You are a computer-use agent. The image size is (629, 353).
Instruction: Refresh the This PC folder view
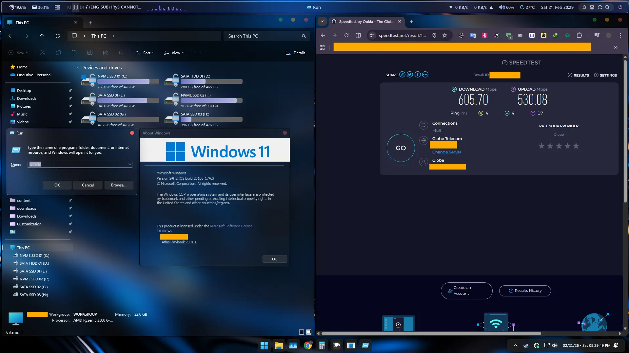point(58,36)
